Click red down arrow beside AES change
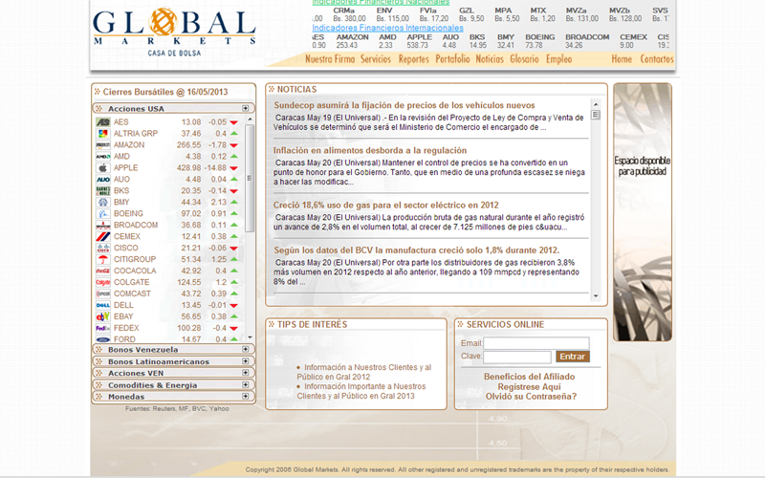 tap(233, 122)
